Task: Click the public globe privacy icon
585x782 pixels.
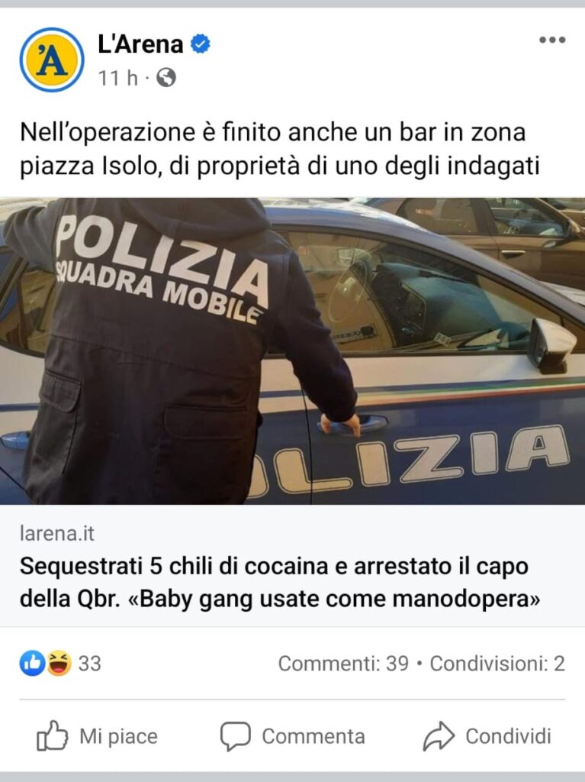Action: pos(166,78)
